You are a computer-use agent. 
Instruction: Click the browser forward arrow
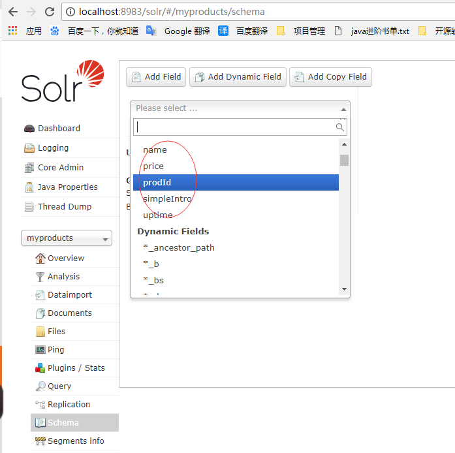click(31, 12)
